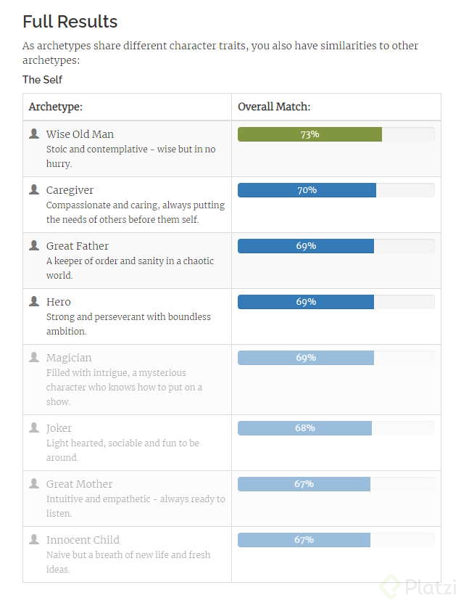Click the Platzi watermark logo
461x606 pixels.
click(x=420, y=586)
